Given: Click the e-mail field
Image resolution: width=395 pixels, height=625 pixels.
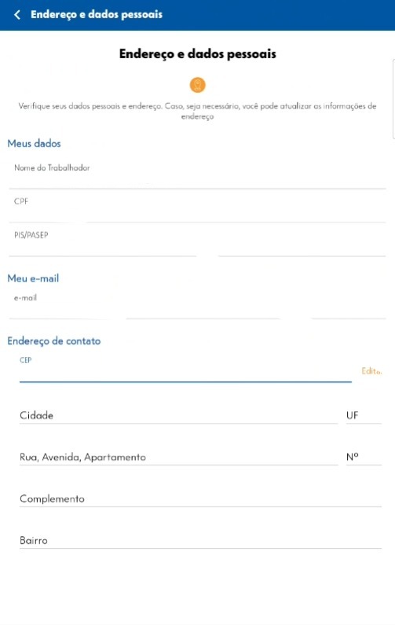Looking at the screenshot, I should tap(198, 305).
